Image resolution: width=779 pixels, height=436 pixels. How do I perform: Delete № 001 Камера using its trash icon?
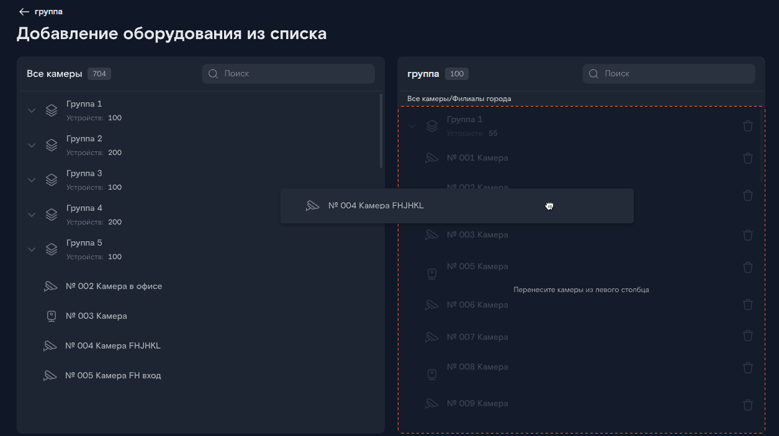point(748,158)
